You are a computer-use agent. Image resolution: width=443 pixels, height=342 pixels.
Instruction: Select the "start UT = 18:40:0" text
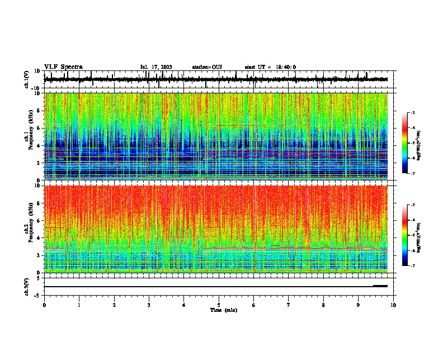tap(270, 67)
